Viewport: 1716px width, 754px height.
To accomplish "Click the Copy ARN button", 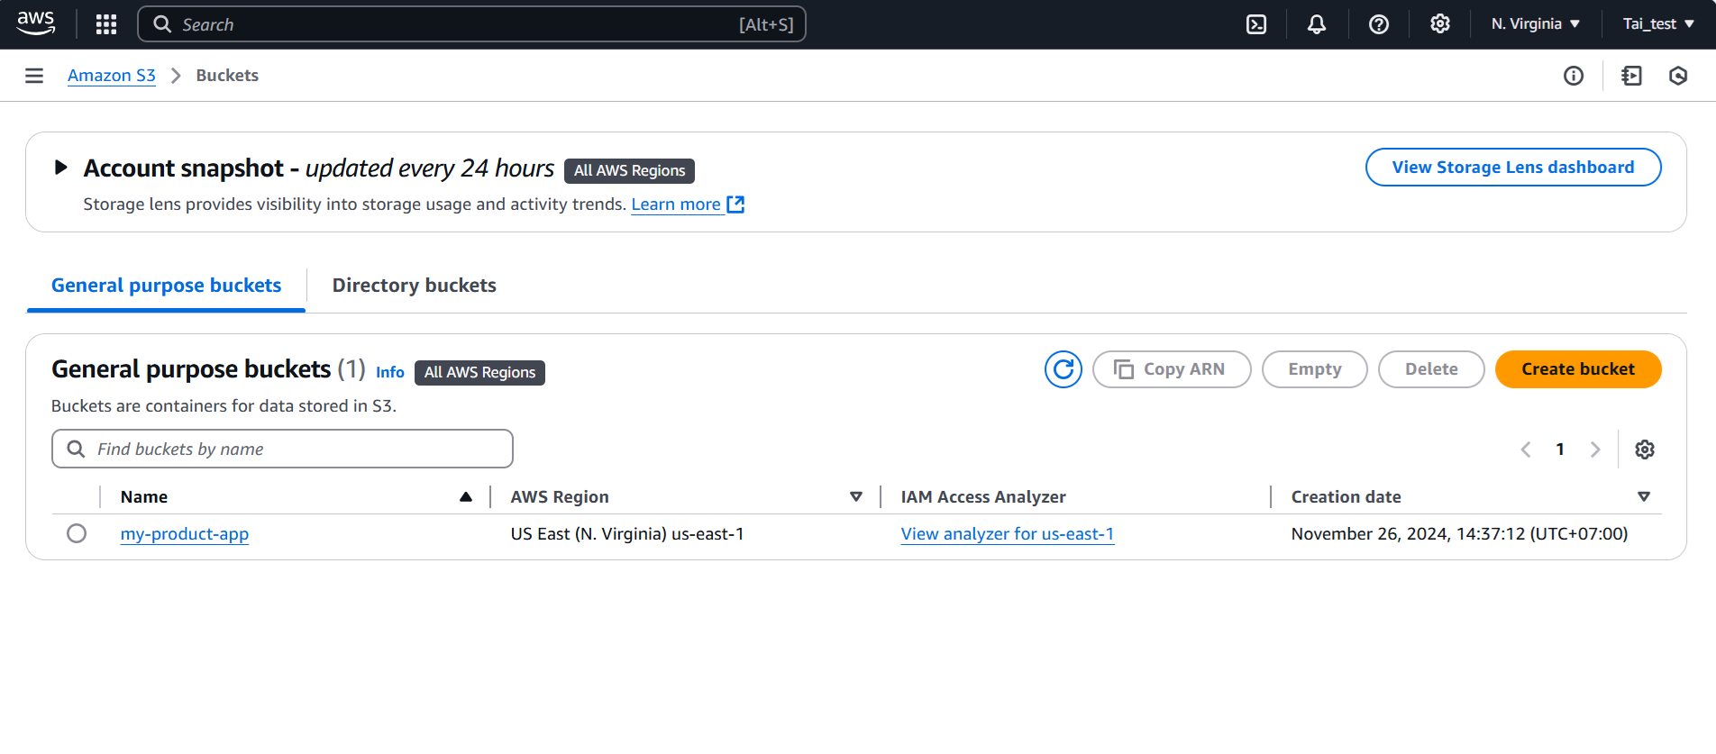I will [1172, 369].
